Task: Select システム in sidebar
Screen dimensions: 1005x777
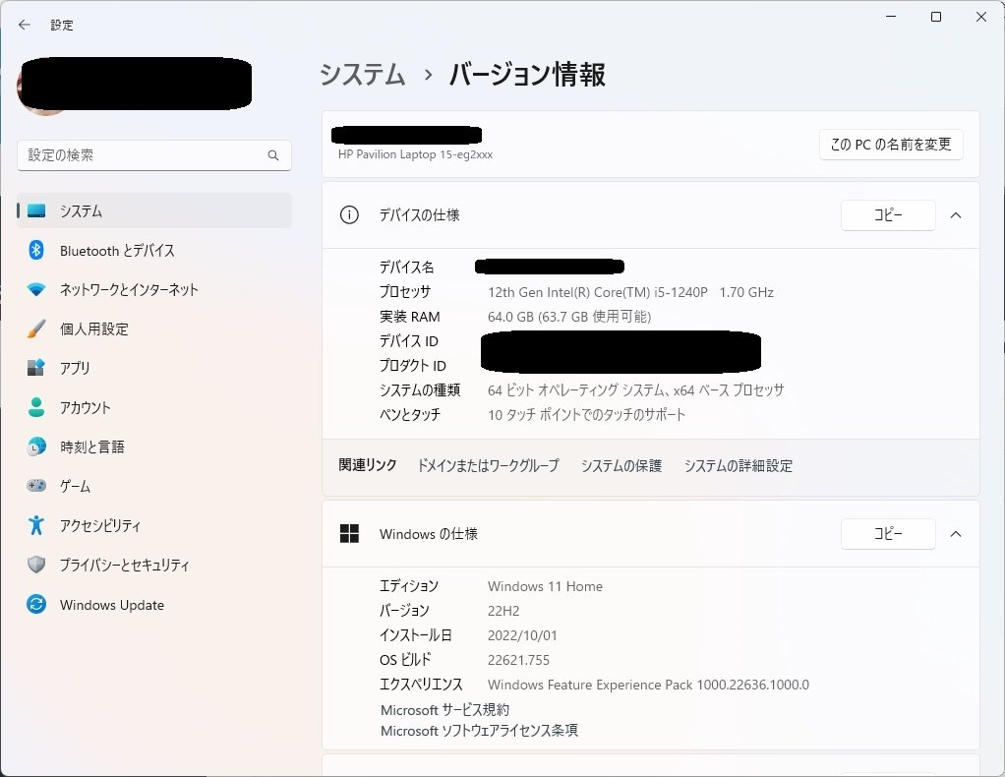Action: pos(153,210)
